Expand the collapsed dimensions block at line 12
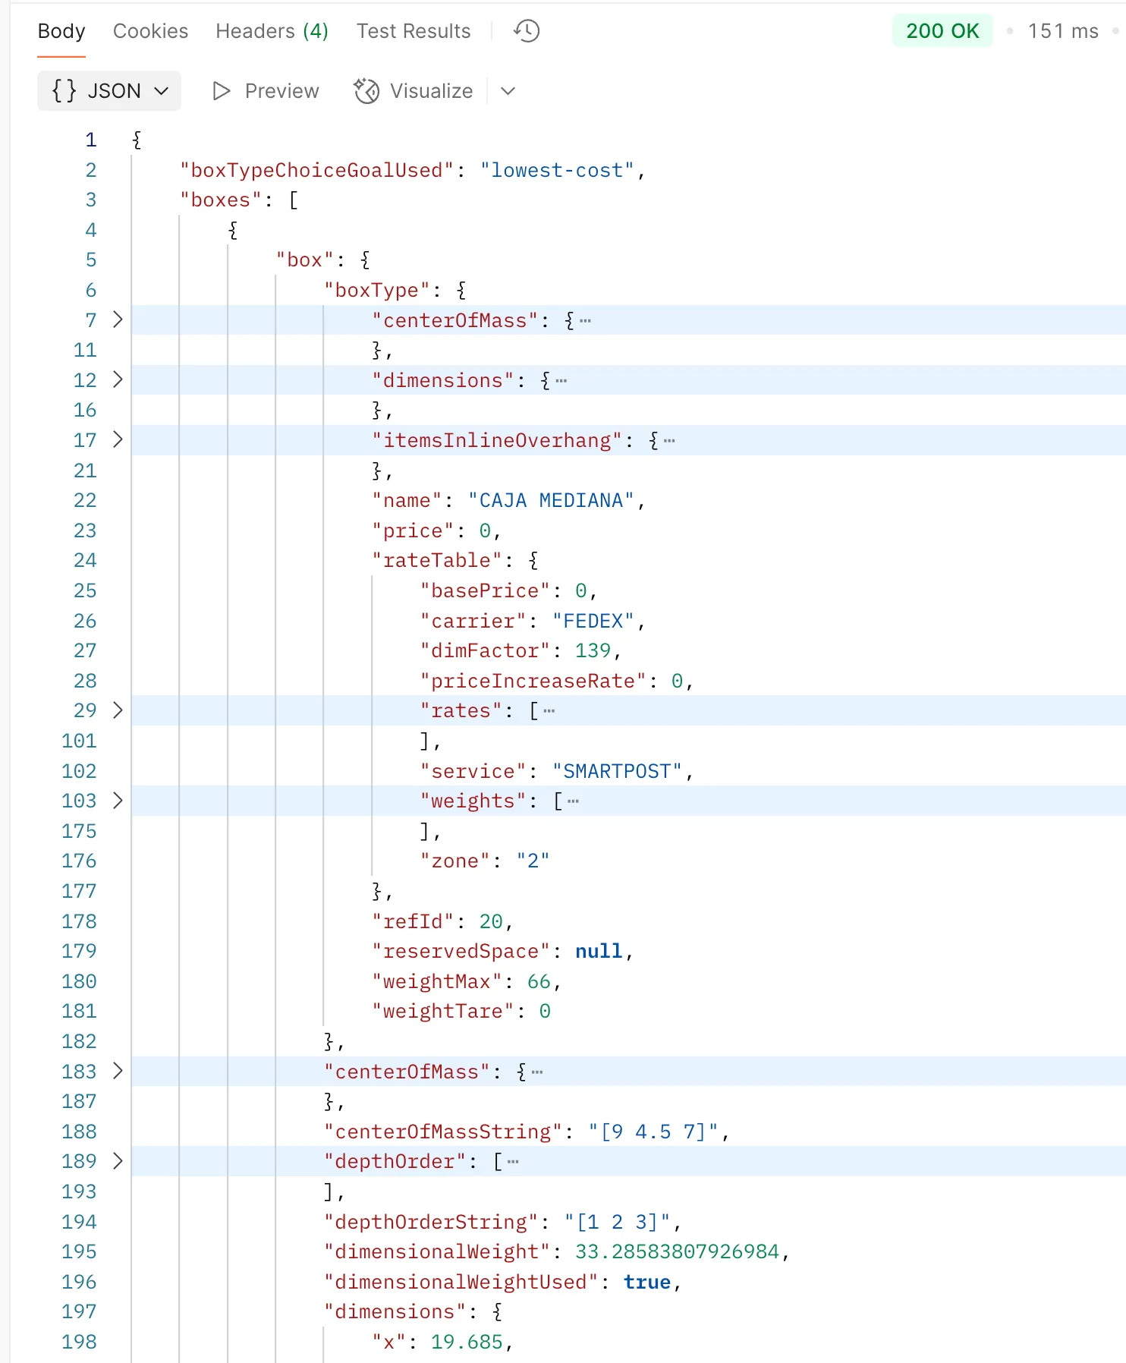1126x1363 pixels. point(118,379)
